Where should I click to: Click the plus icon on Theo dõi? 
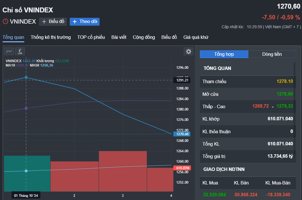point(75,22)
